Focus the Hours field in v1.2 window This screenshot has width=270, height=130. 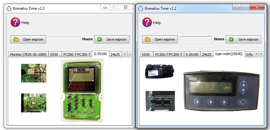click(x=196, y=40)
